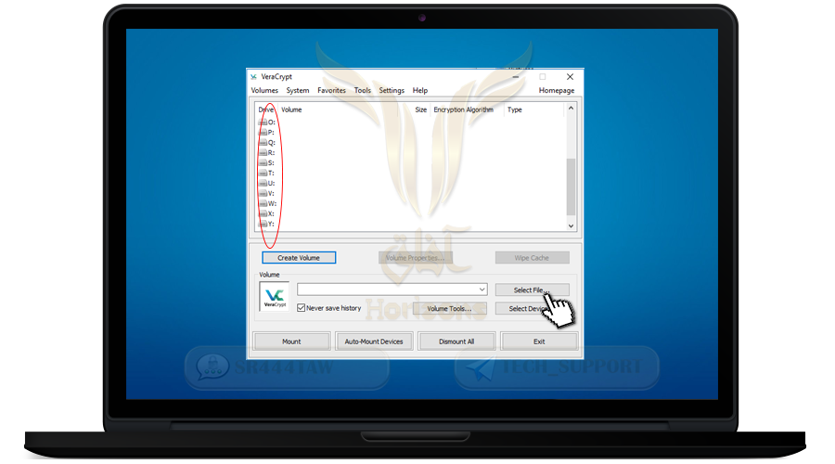Click the Create Volume button

click(299, 258)
